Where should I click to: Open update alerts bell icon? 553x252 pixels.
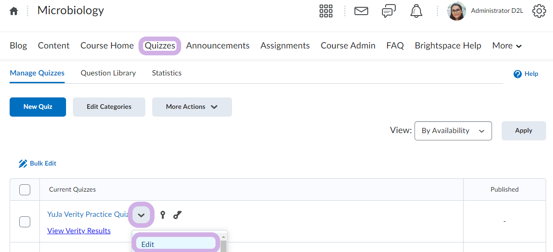pos(416,11)
